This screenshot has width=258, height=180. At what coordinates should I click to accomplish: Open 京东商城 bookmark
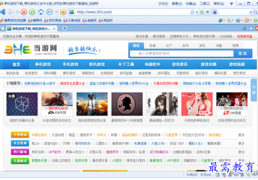53,20
